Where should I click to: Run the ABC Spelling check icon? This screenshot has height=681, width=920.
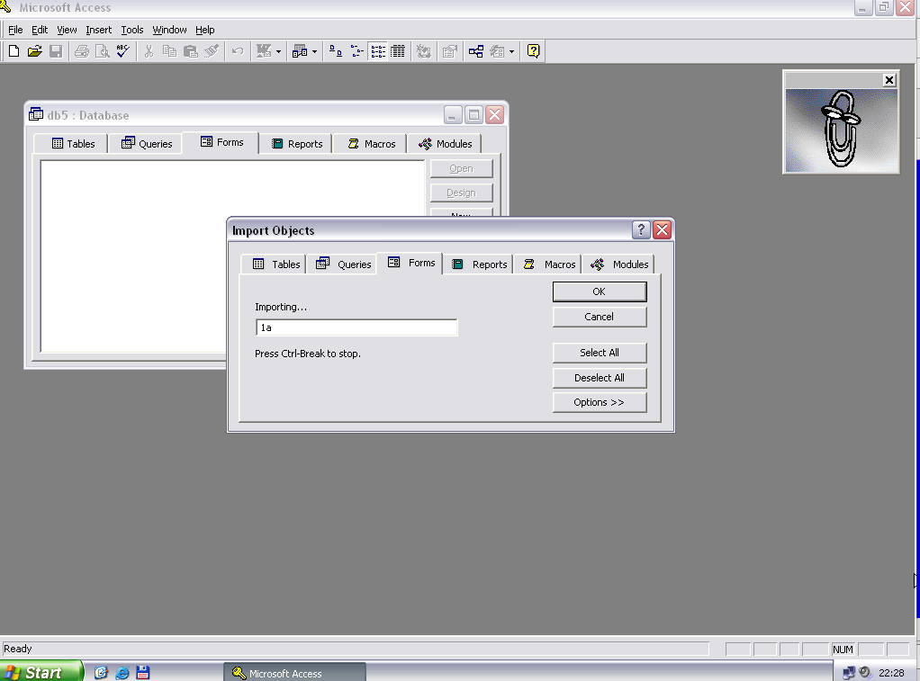122,51
